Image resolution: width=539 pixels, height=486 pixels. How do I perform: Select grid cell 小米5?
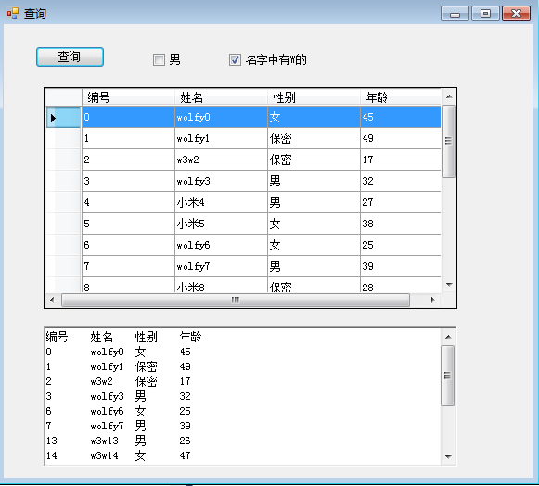point(221,224)
